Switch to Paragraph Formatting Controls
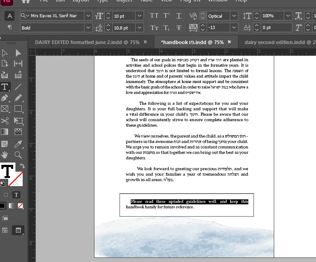 [10, 27]
